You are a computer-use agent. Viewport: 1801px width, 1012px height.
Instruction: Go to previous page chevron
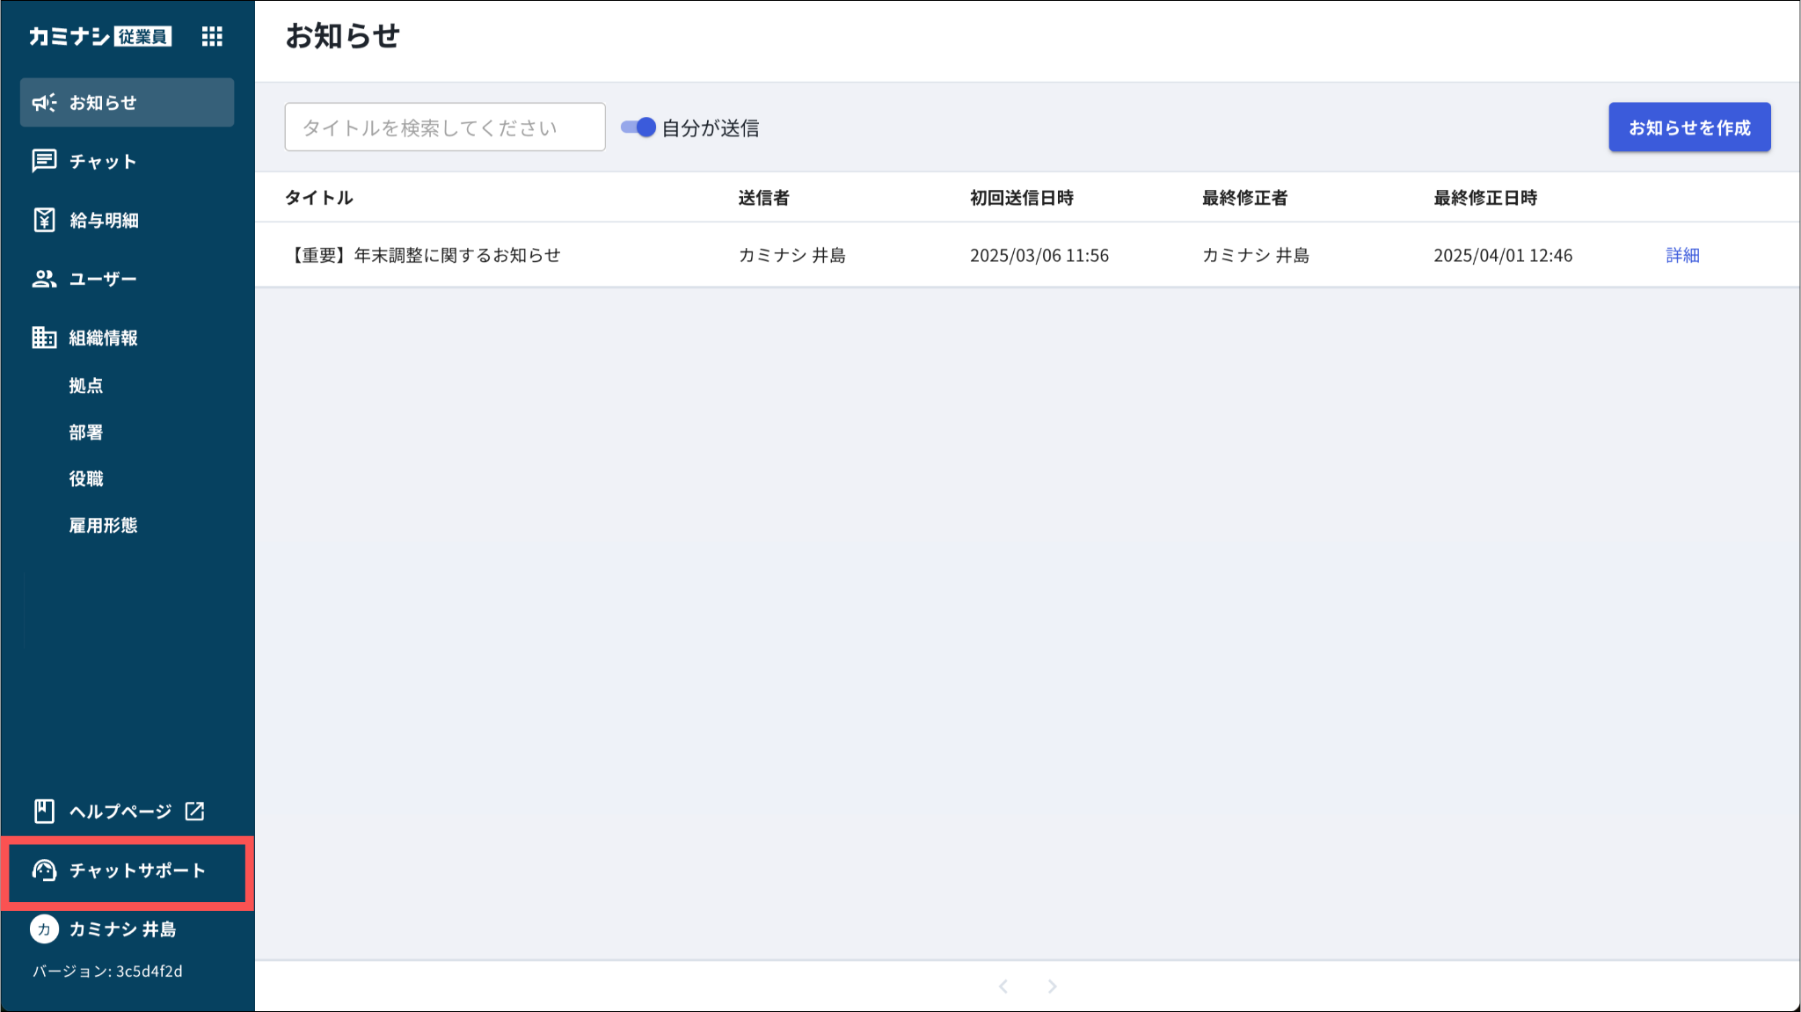point(1003,987)
